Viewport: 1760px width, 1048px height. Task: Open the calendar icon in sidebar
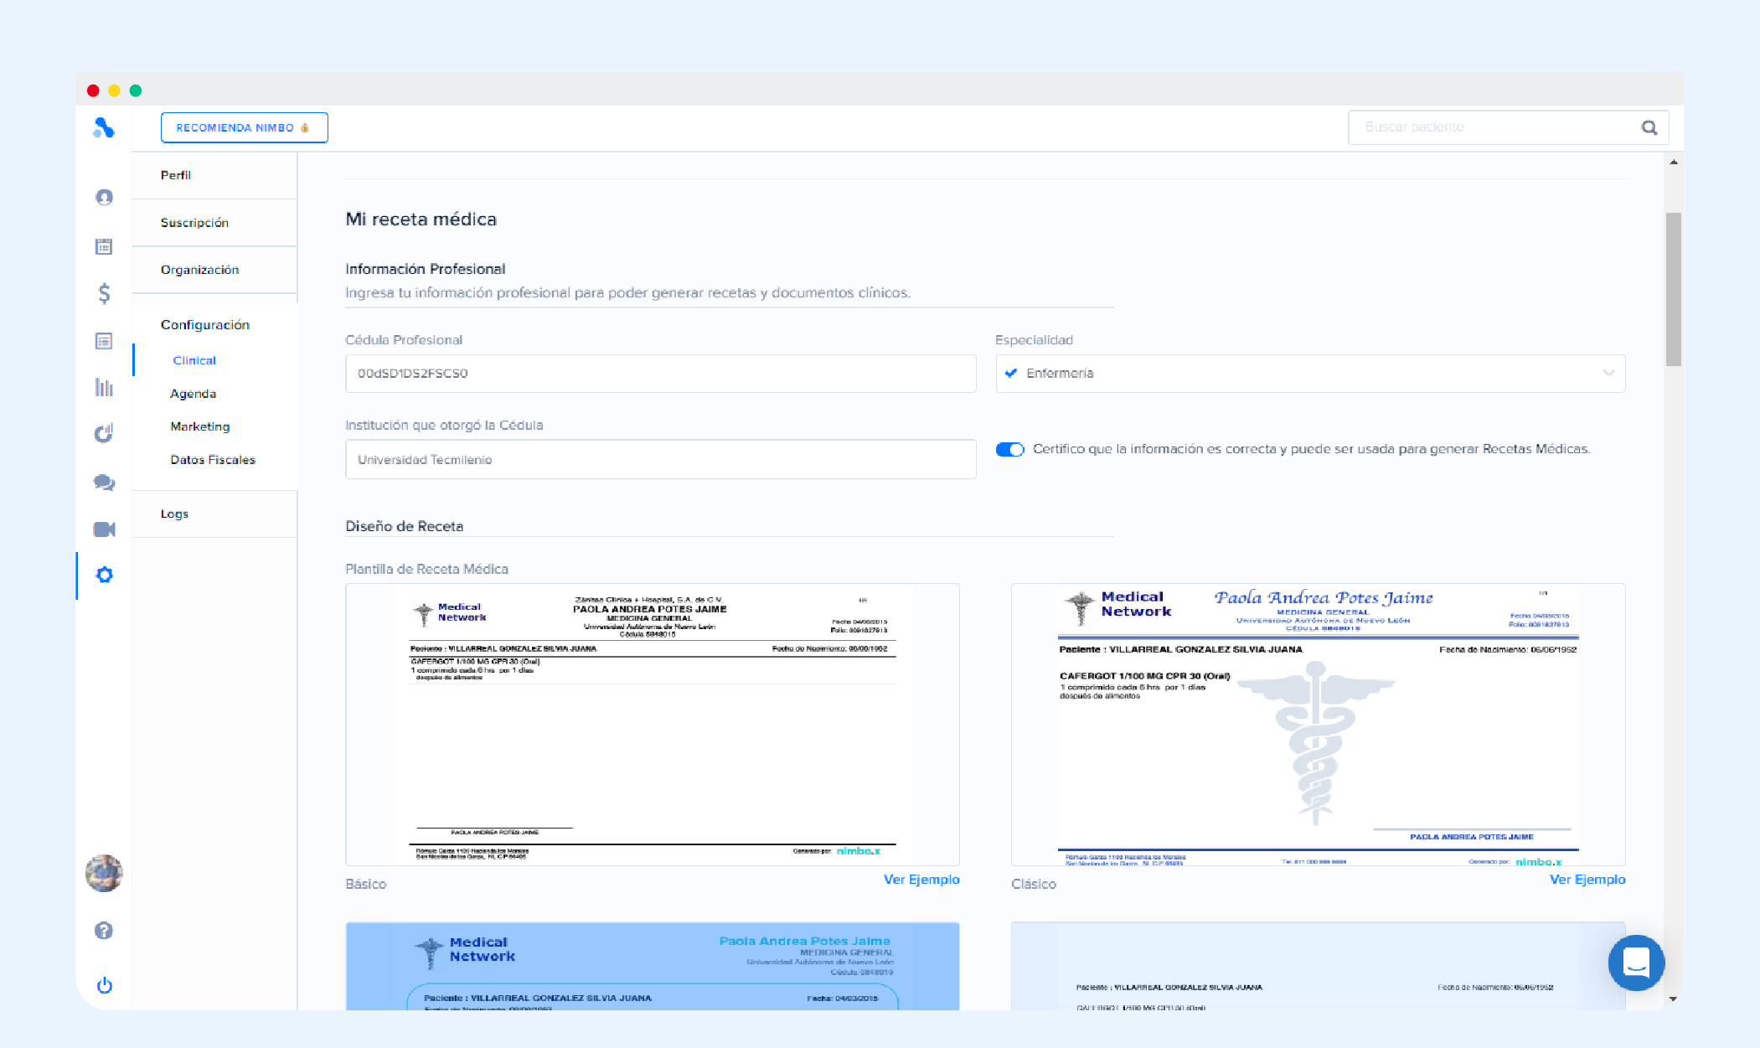(x=104, y=246)
